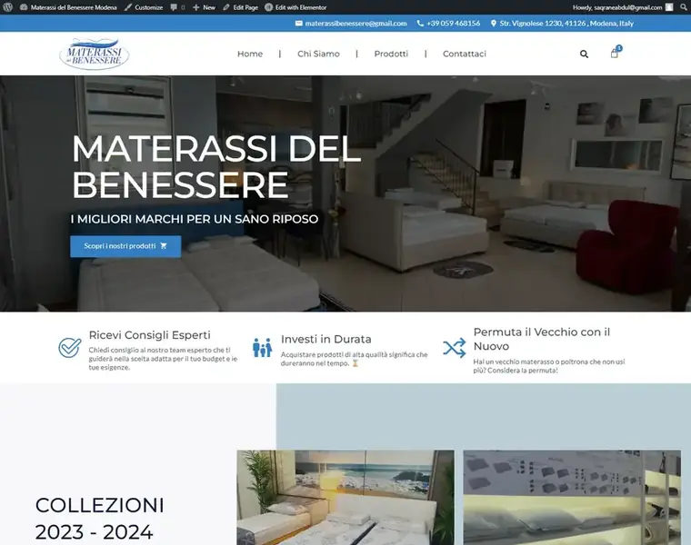Click the plus icon beside New
The width and height of the screenshot is (691, 545).
coord(196,7)
